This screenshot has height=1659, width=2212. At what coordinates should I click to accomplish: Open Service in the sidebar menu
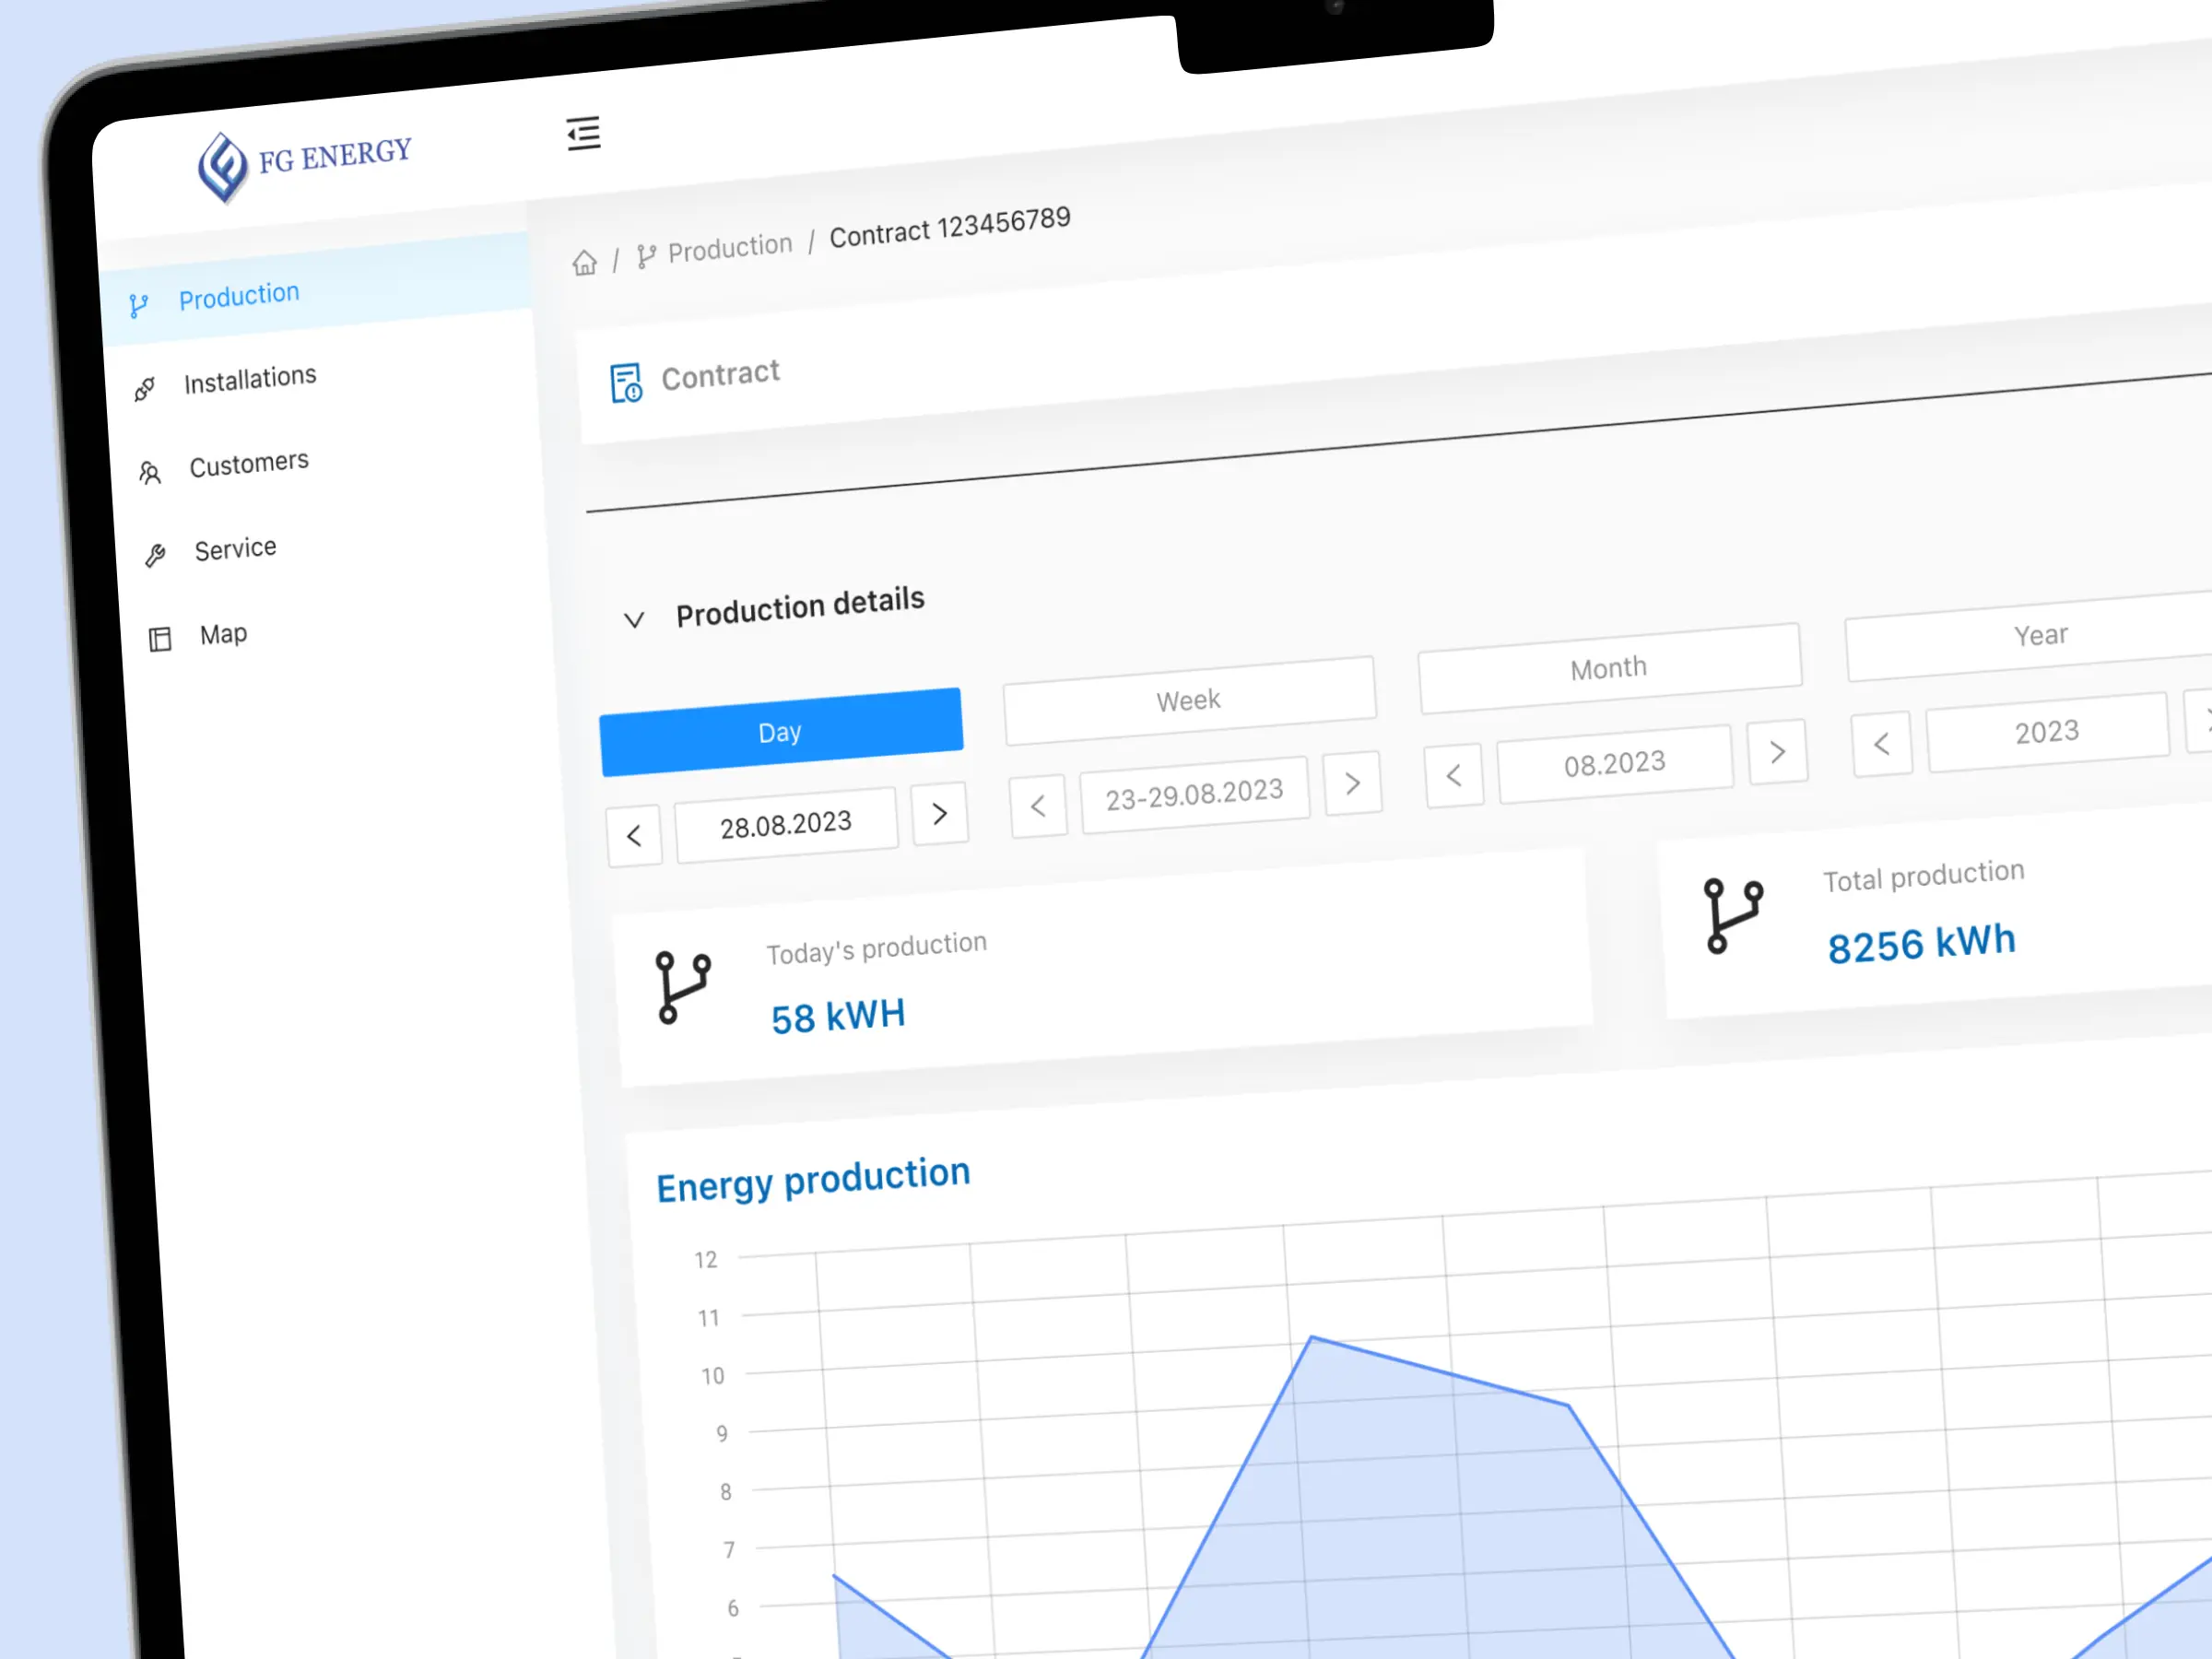[235, 549]
